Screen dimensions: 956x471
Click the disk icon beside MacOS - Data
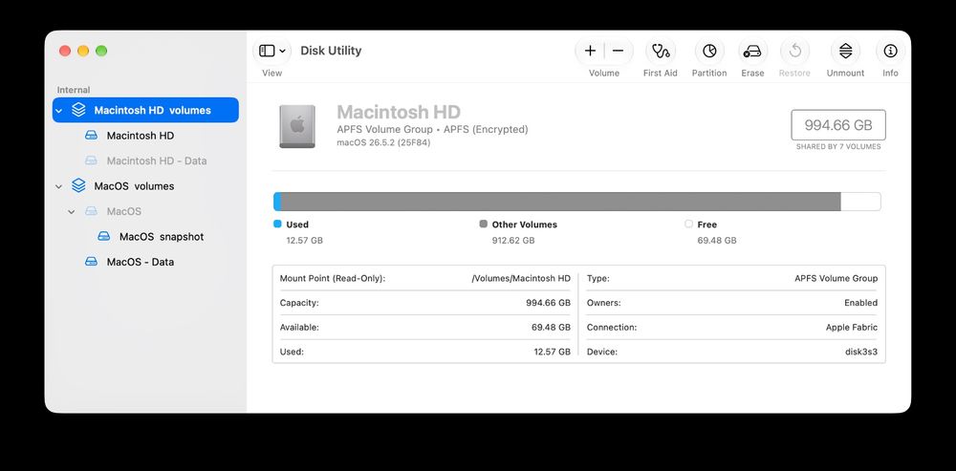click(x=91, y=262)
